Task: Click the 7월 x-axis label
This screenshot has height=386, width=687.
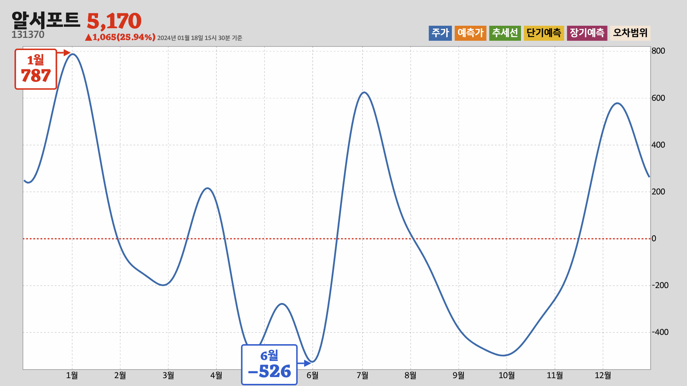Action: click(362, 375)
